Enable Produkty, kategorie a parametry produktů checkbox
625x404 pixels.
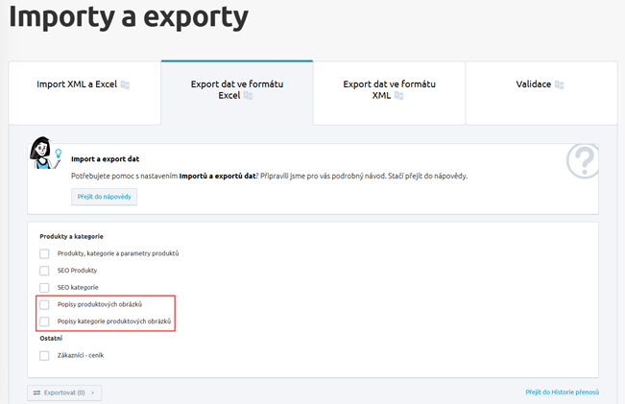click(x=44, y=253)
